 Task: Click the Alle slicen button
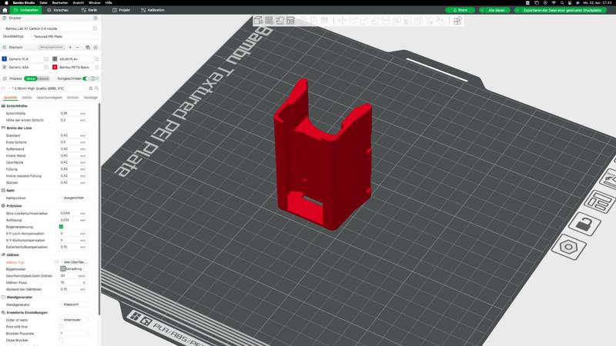pos(494,10)
